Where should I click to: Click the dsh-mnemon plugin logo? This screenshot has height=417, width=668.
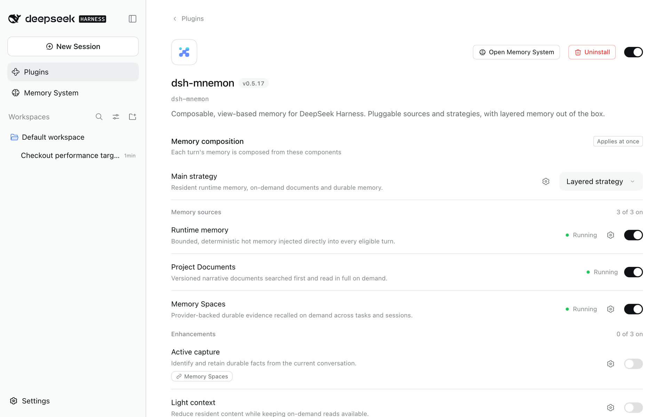coord(184,52)
